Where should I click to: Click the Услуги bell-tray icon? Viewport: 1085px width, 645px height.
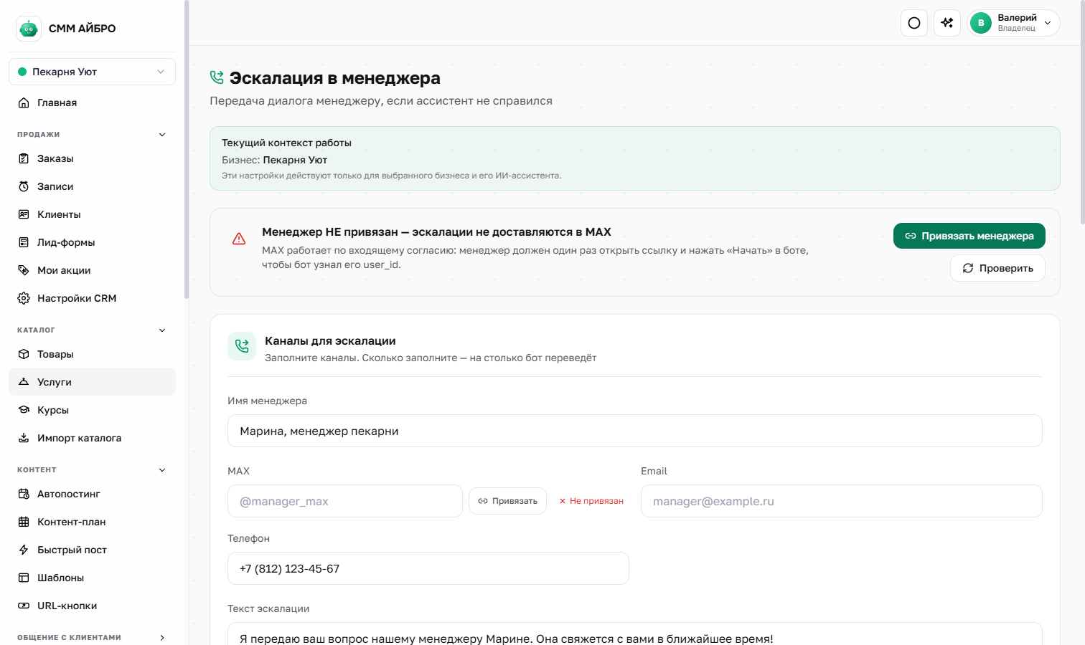pos(24,382)
